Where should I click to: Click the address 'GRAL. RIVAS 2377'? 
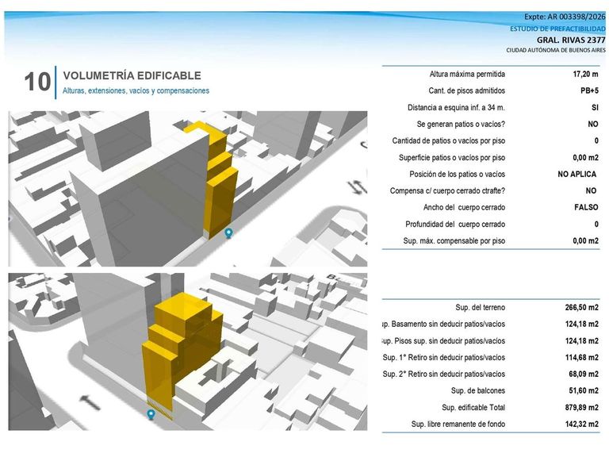click(571, 40)
